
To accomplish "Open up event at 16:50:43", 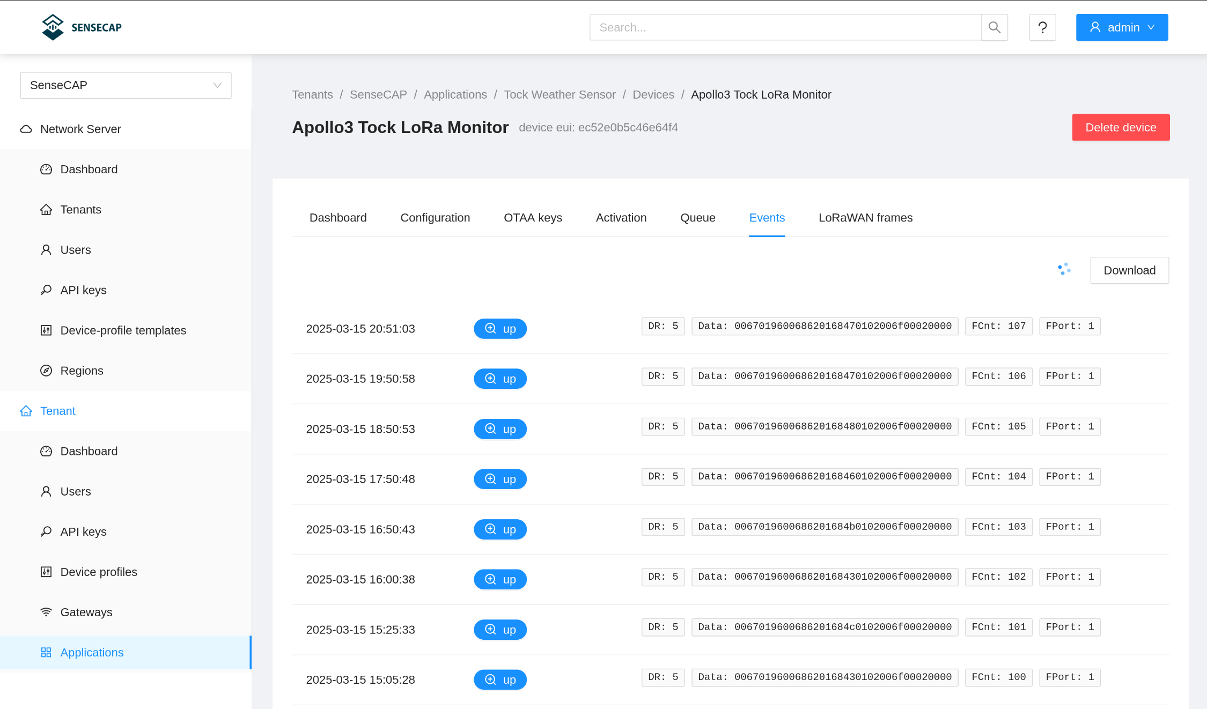I will (500, 529).
